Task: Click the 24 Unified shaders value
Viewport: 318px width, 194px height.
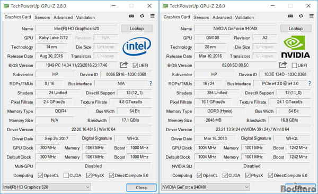Action: point(58,93)
